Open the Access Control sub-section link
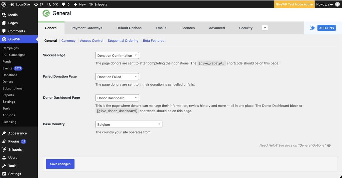The width and height of the screenshot is (342, 178). coord(92,40)
